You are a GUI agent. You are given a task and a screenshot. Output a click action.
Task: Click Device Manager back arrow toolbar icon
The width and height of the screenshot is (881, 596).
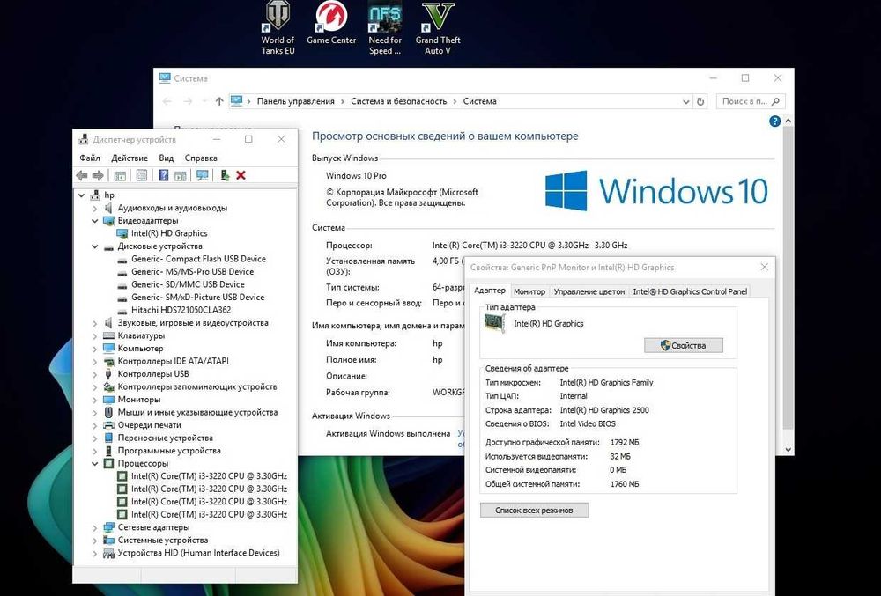(x=82, y=176)
